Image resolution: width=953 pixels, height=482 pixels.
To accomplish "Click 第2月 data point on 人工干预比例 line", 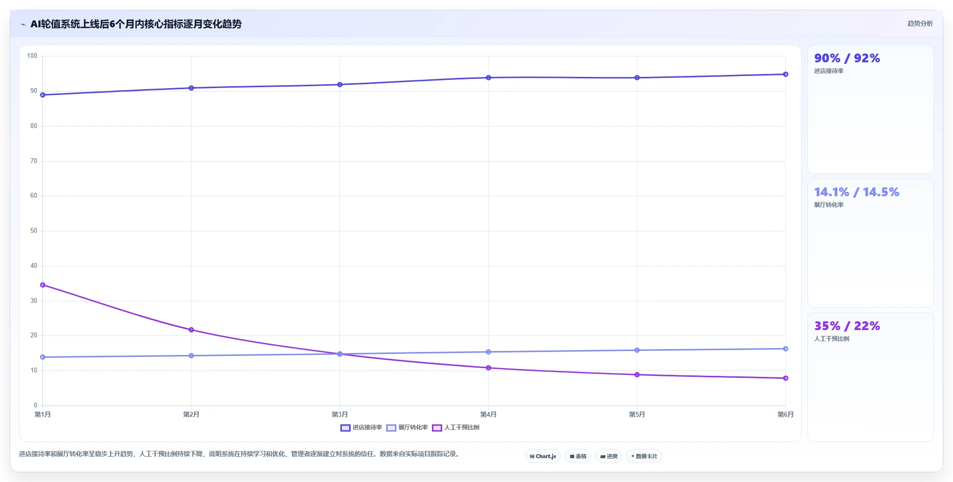I will pyautogui.click(x=191, y=330).
